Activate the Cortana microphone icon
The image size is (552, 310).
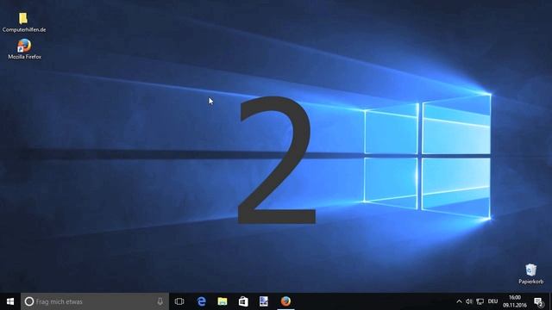(x=160, y=301)
